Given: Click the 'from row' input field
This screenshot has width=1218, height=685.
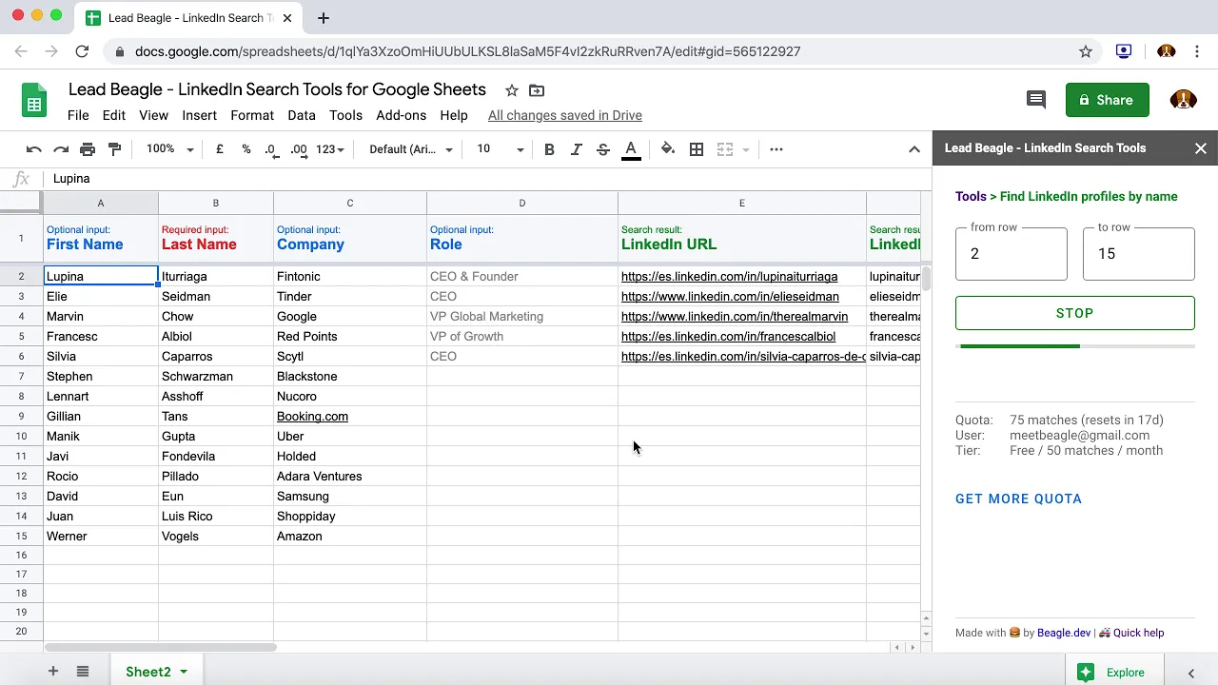Looking at the screenshot, I should click(x=1011, y=254).
